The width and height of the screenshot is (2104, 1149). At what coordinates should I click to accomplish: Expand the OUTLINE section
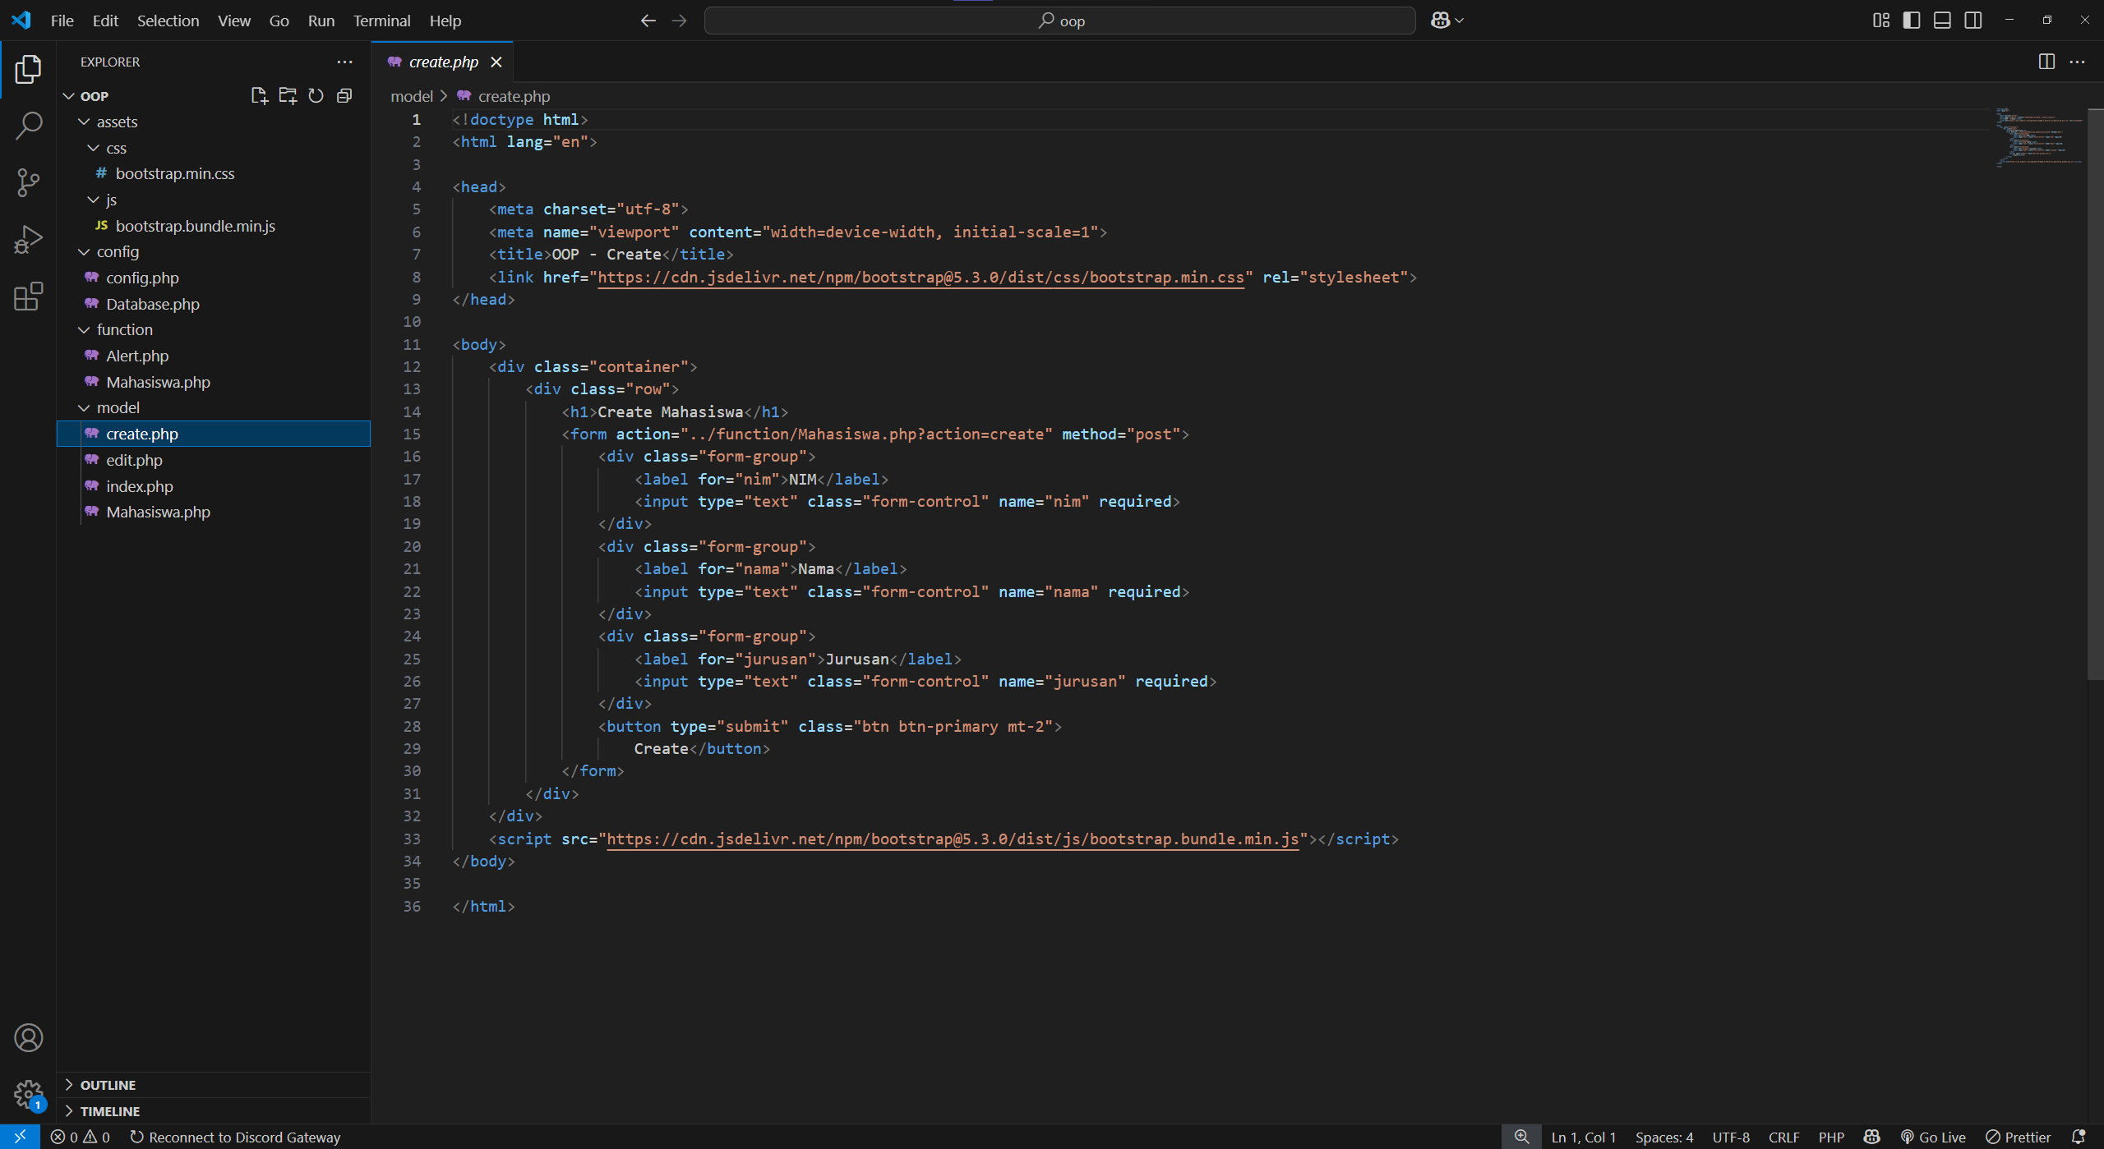coord(108,1084)
